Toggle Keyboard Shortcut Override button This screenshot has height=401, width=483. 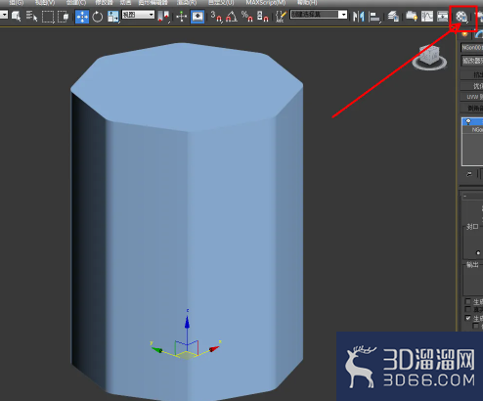198,17
